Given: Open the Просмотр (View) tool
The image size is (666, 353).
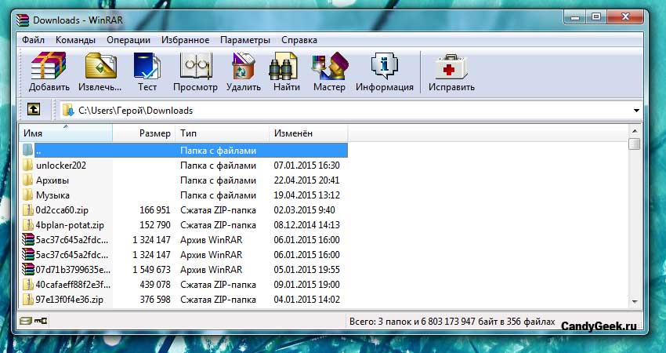Looking at the screenshot, I should pyautogui.click(x=195, y=66).
